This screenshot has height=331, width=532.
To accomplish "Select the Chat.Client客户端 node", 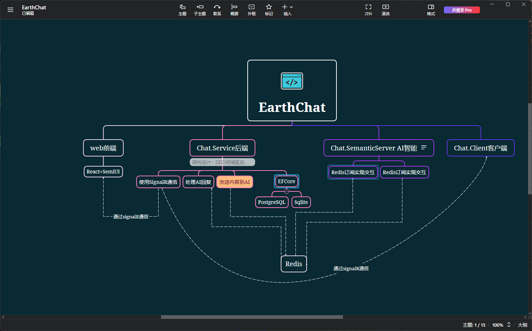I will [x=481, y=148].
